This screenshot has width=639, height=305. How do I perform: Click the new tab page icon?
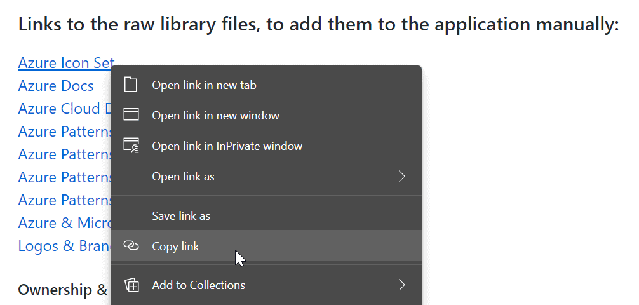click(x=131, y=85)
